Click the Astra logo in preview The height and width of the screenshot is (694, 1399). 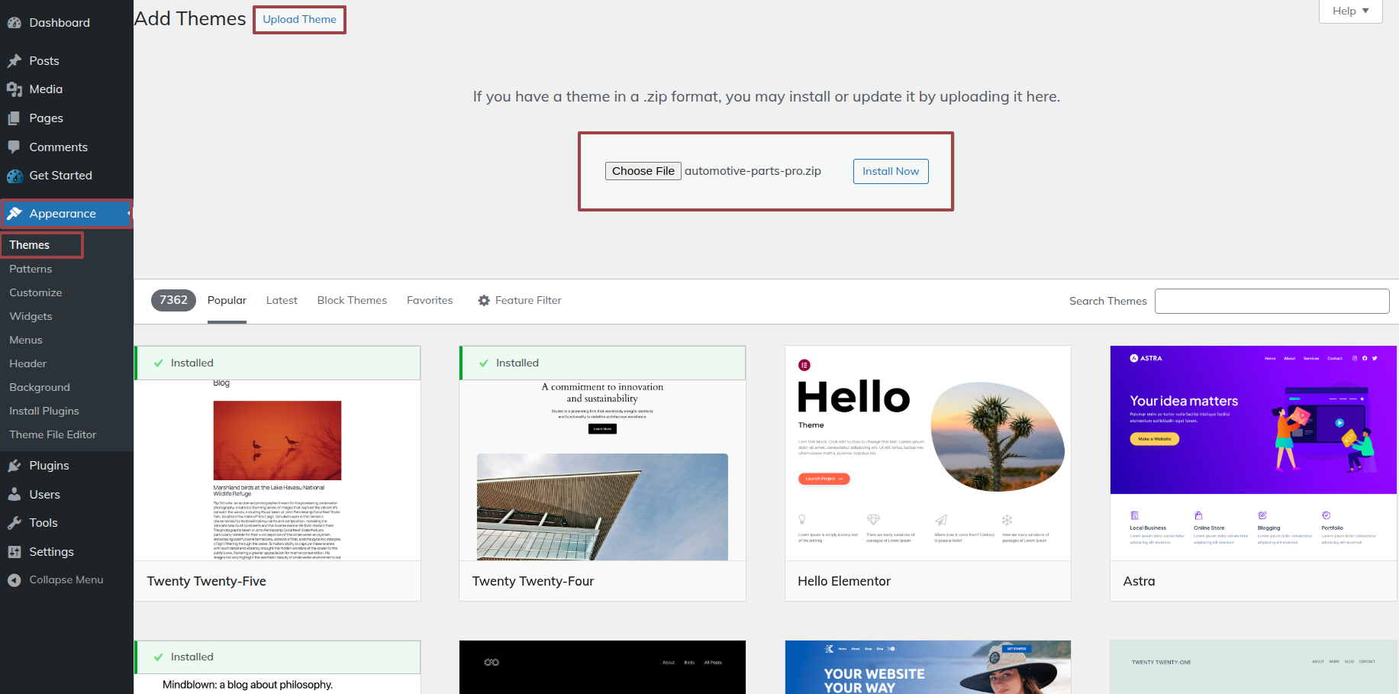(1146, 358)
